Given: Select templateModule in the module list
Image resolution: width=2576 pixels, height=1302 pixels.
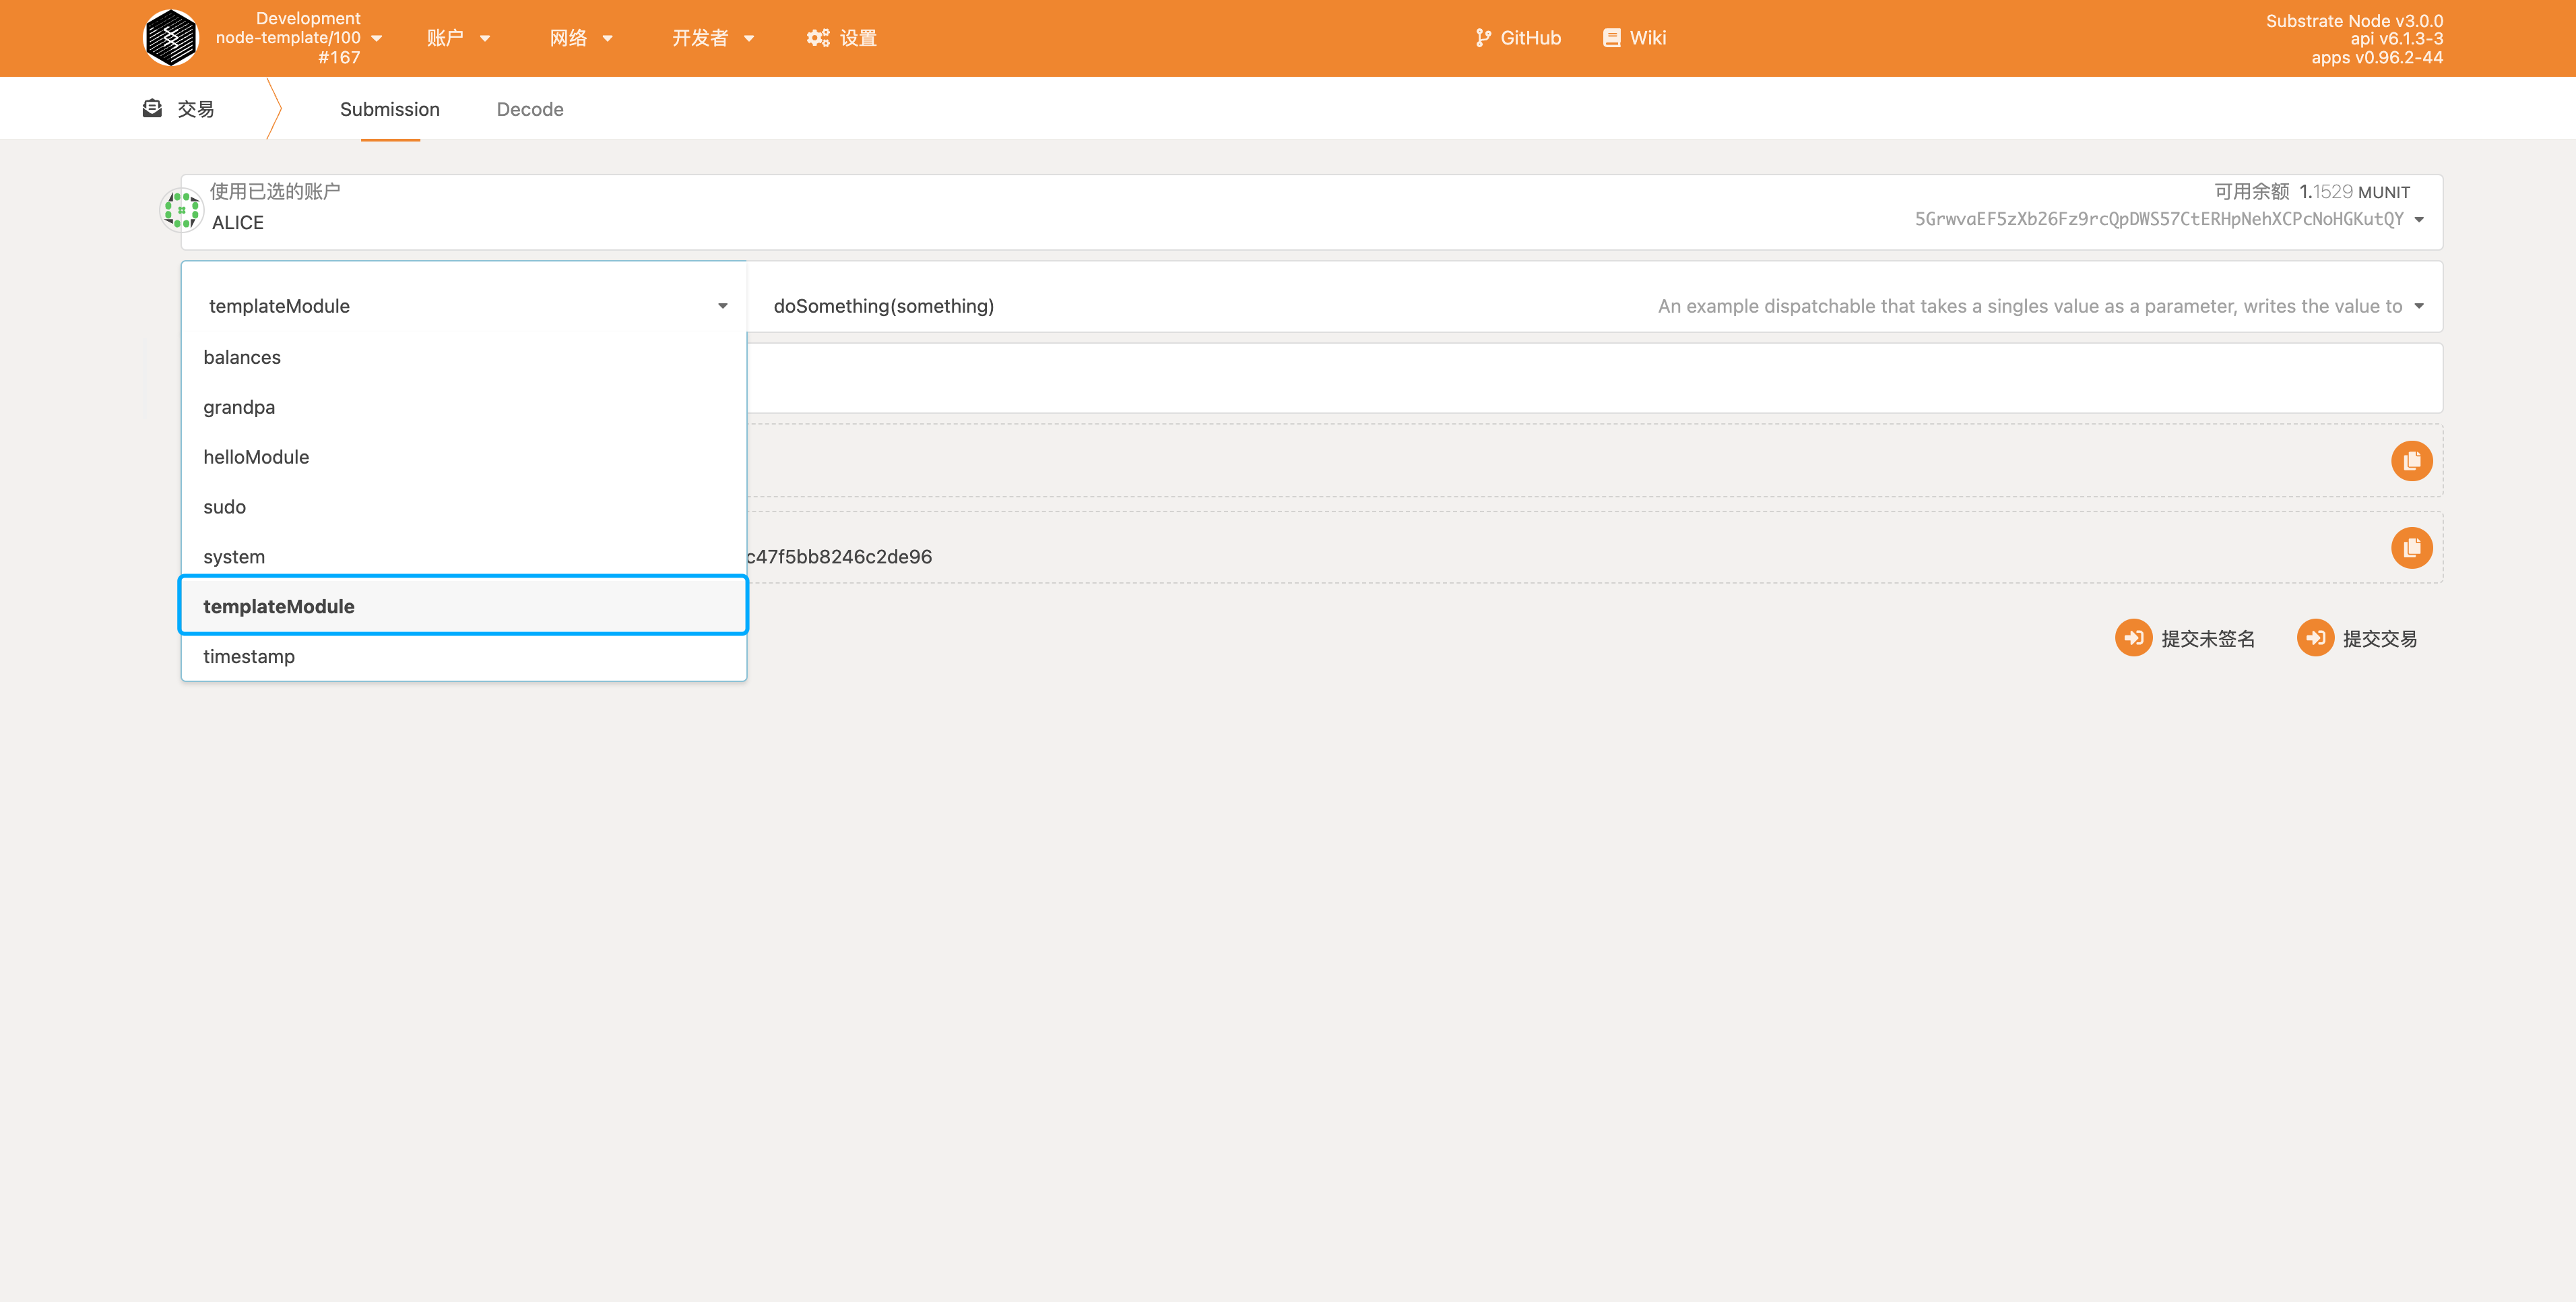Looking at the screenshot, I should [464, 605].
